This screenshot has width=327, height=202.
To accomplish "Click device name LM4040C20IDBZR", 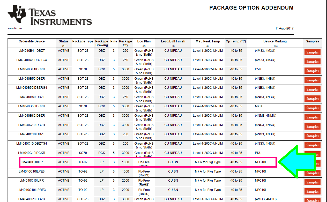I will 32,199.
